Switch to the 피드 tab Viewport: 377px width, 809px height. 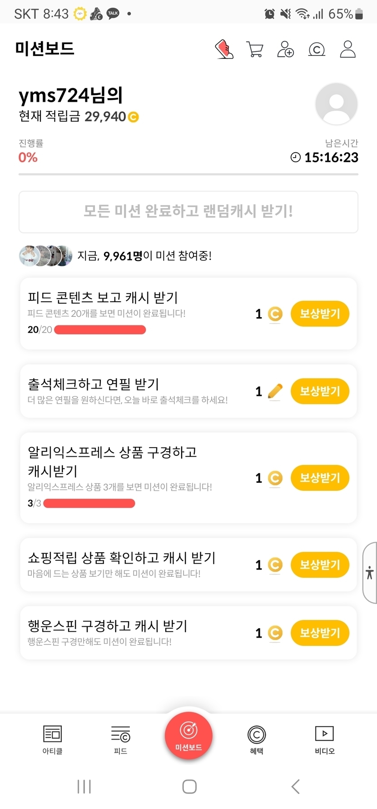[x=120, y=739]
